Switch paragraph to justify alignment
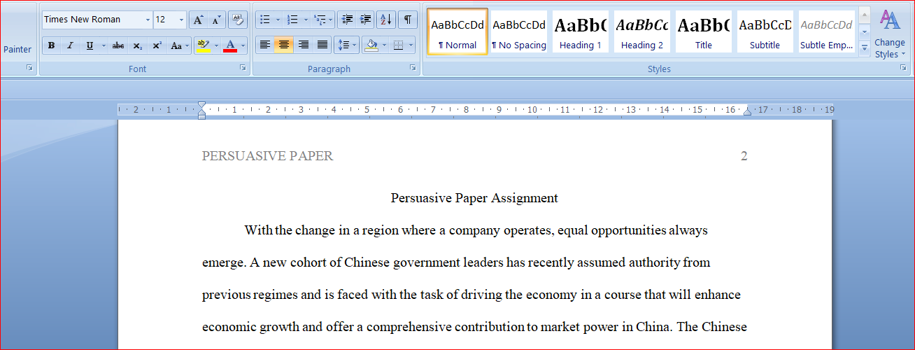The width and height of the screenshot is (915, 350). (x=322, y=45)
